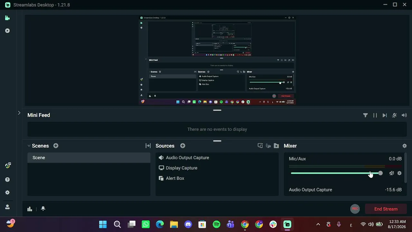412x232 pixels.
Task: Open the account profile icon
Action: pyautogui.click(x=7, y=207)
